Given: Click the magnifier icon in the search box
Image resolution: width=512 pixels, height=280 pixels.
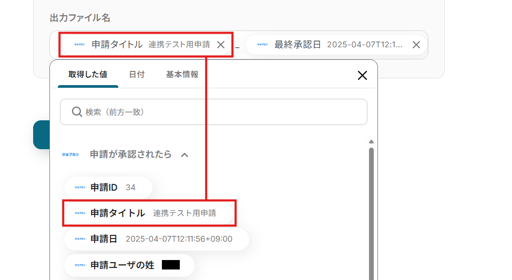Looking at the screenshot, I should pos(77,112).
